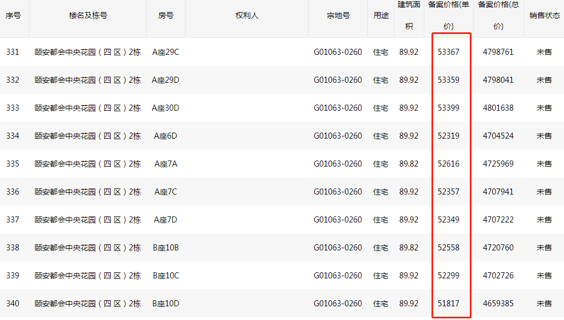The image size is (564, 320).
Task: Click unit price 52319
Action: point(448,136)
